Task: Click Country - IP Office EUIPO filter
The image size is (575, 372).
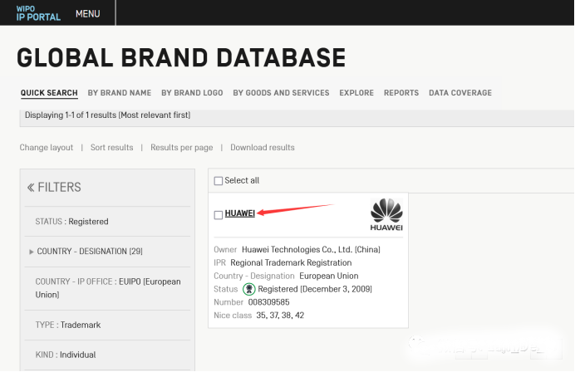Action: [x=108, y=288]
